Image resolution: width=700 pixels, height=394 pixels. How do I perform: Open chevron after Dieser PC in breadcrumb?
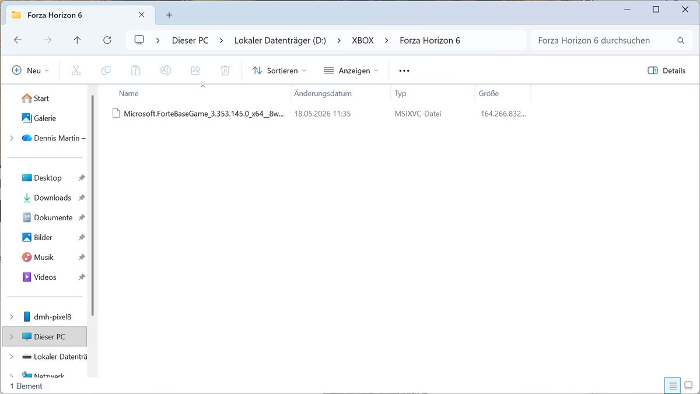221,40
